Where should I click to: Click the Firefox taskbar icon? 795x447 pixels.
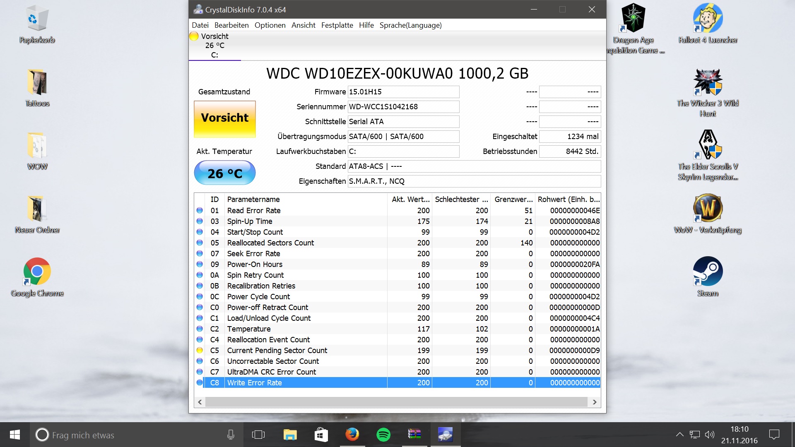(x=352, y=435)
